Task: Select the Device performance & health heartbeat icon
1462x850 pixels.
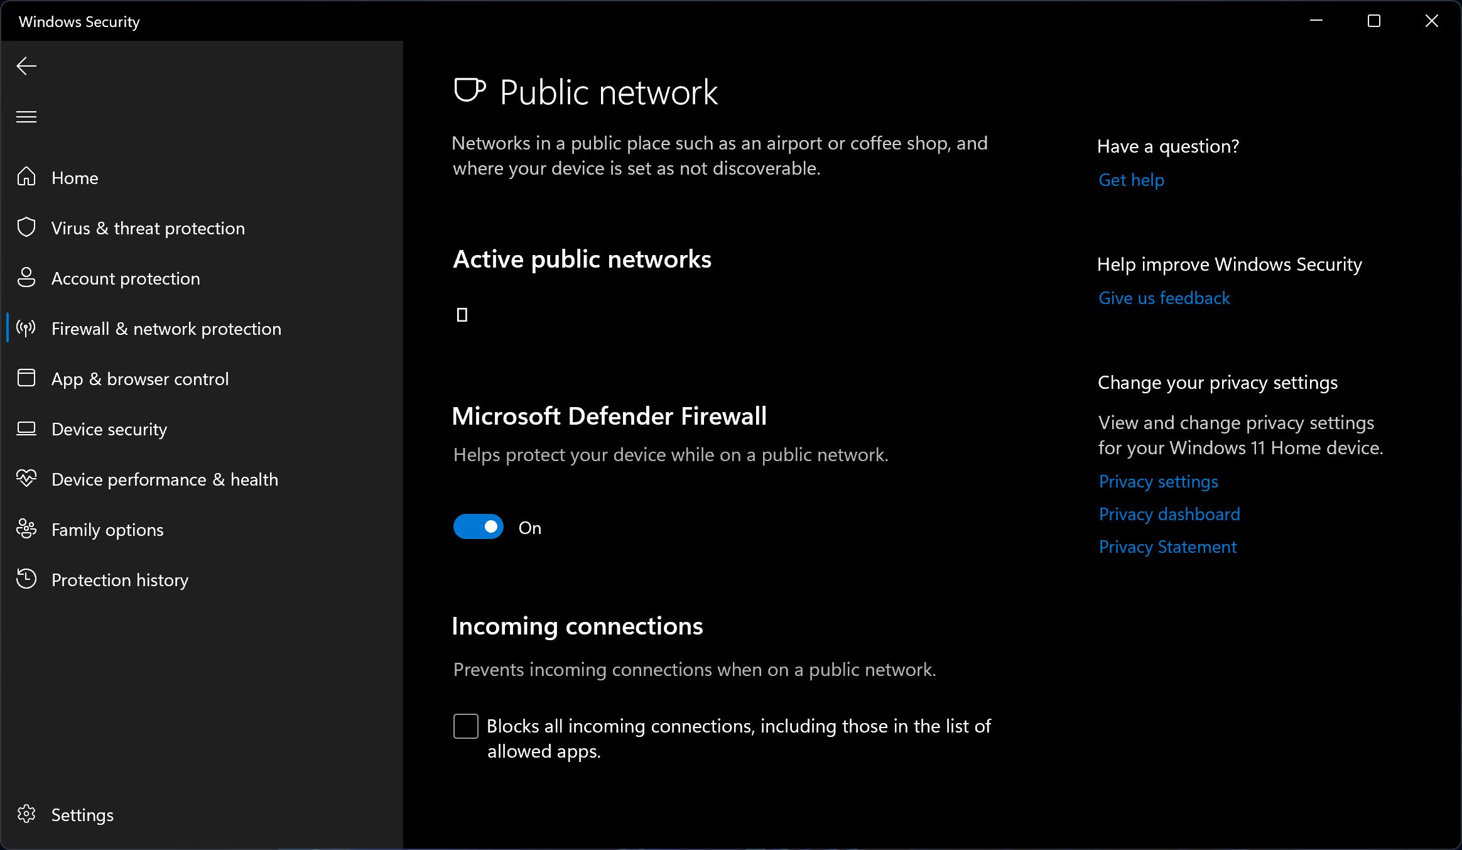Action: tap(26, 479)
